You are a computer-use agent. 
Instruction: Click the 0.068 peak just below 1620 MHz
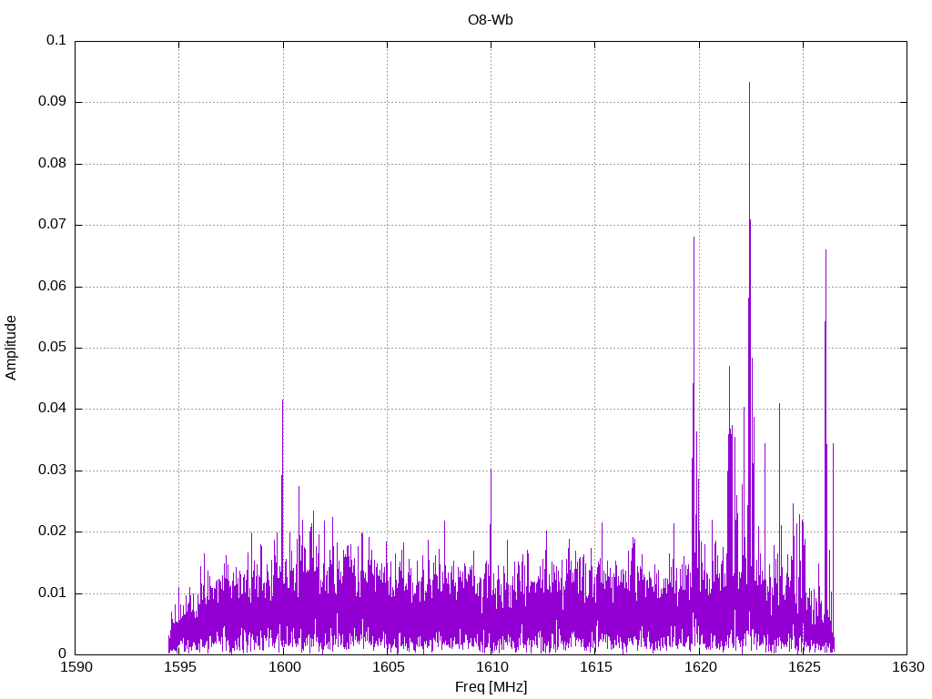coord(694,238)
